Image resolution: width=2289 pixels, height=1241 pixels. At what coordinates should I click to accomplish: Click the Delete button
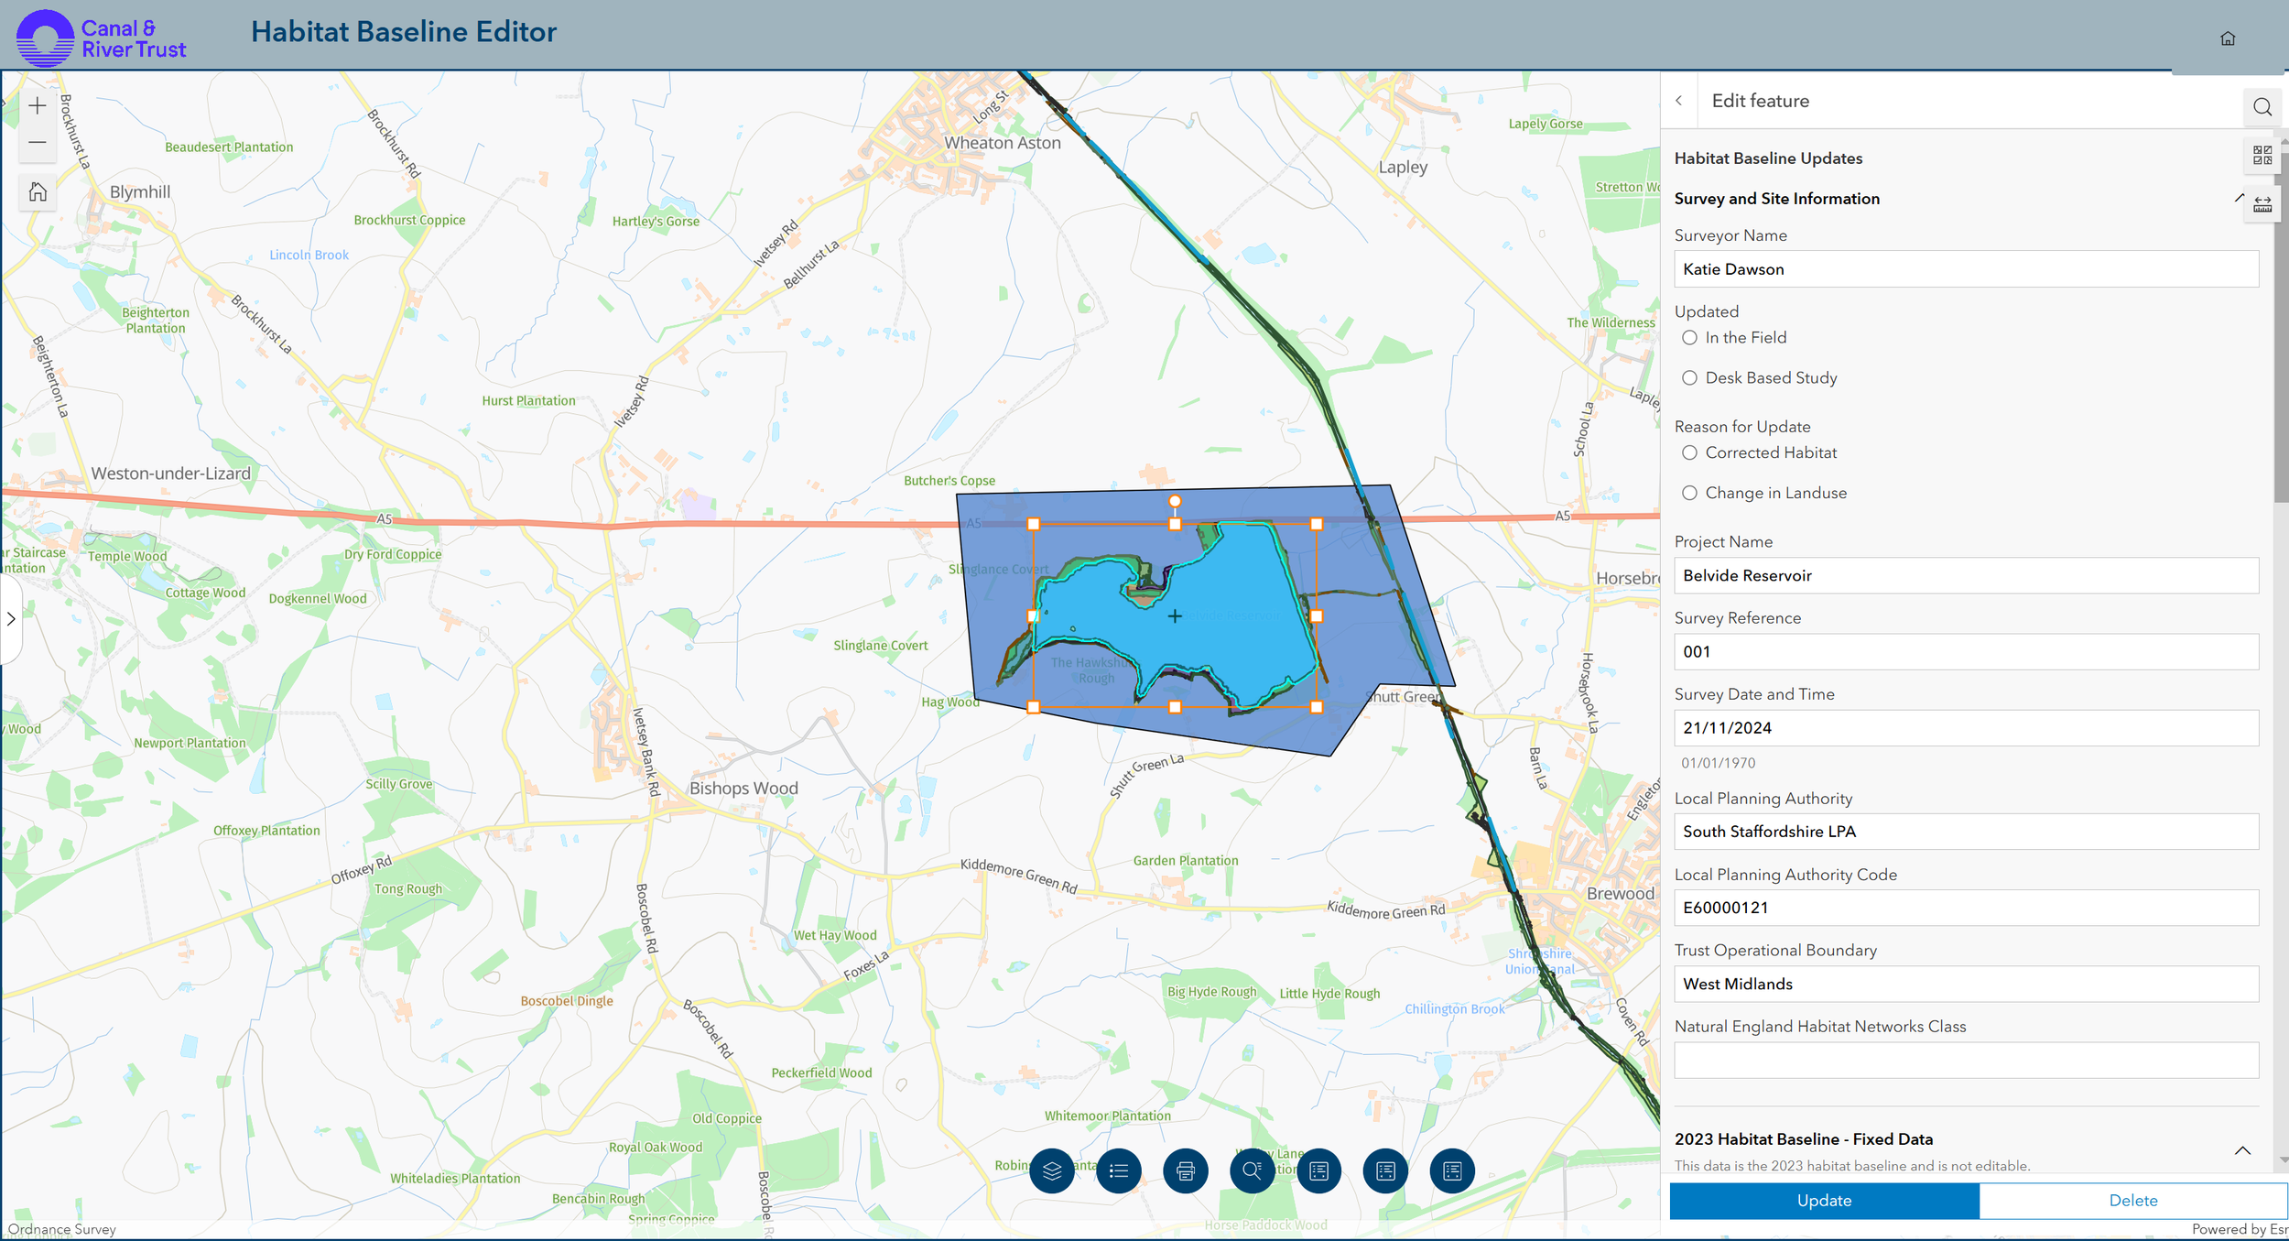2132,1201
